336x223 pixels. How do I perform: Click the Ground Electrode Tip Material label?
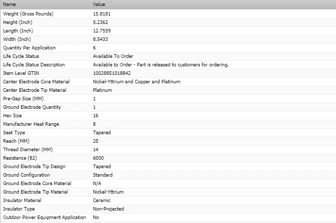(x=35, y=192)
